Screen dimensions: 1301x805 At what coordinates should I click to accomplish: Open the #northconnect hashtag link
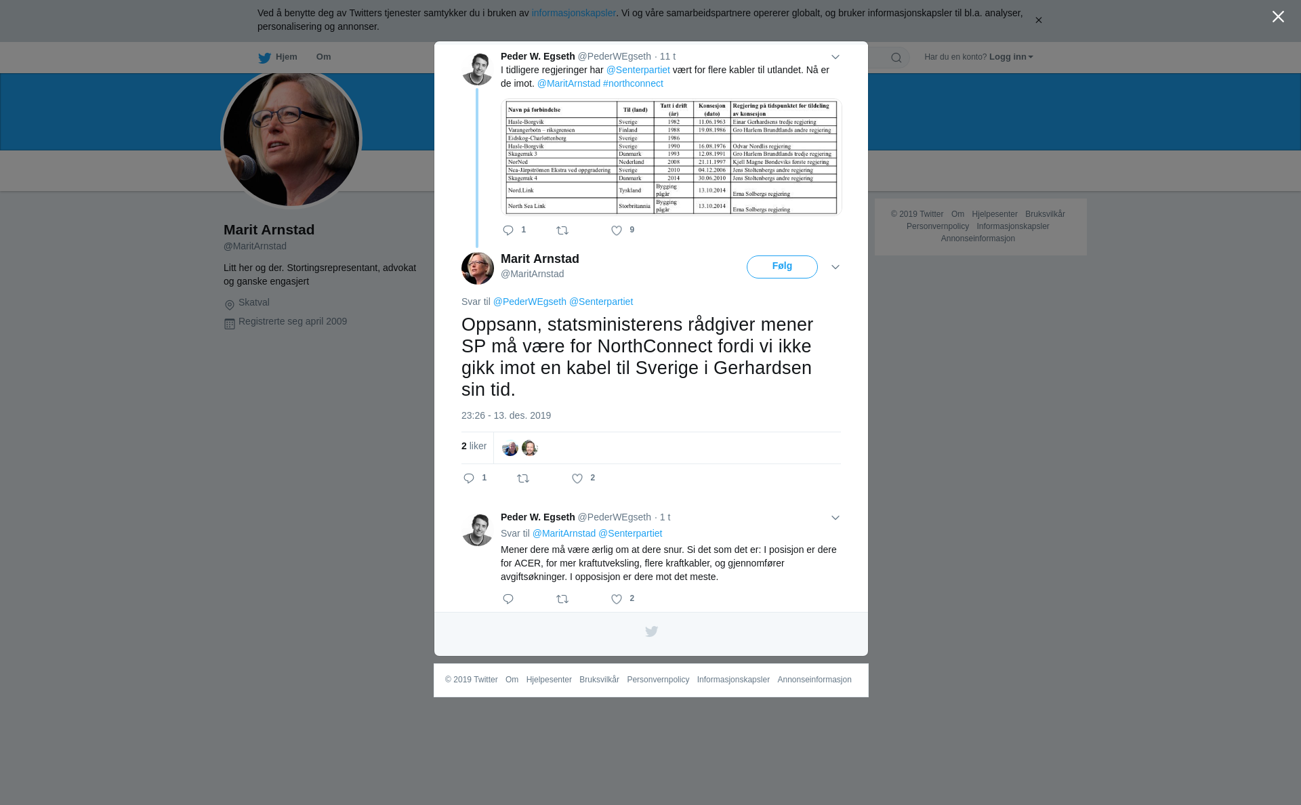pos(633,83)
